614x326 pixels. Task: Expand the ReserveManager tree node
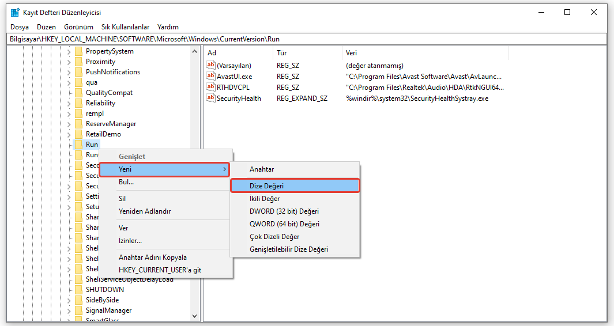(69, 124)
